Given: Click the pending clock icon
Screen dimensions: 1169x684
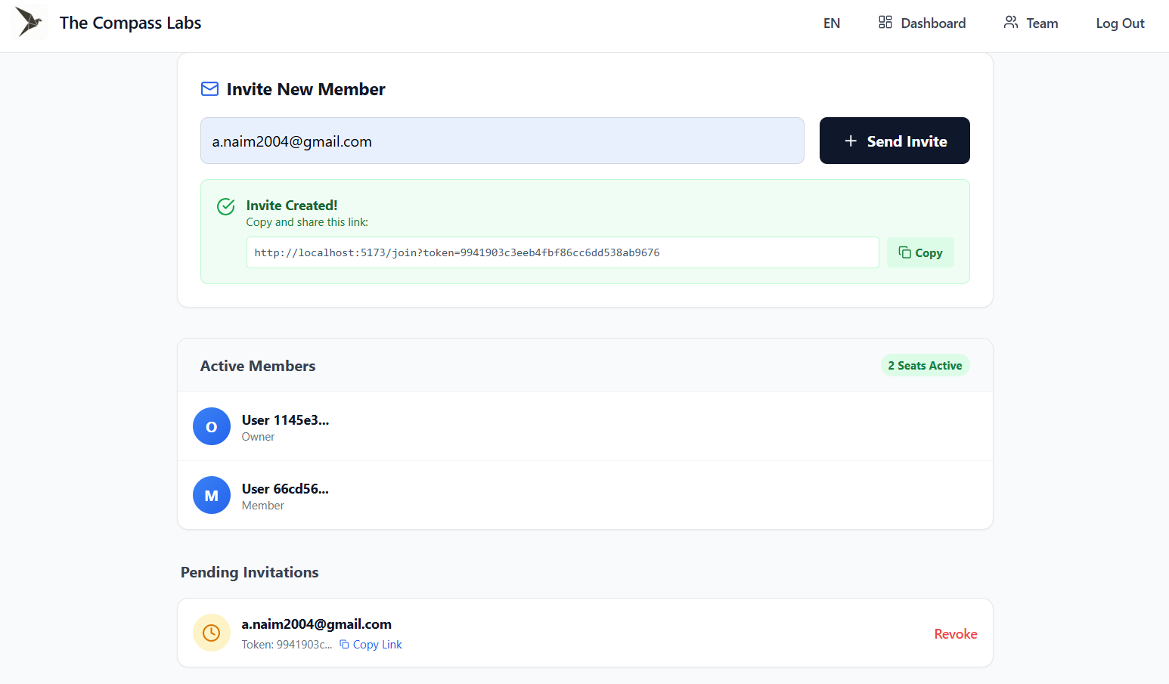Looking at the screenshot, I should pyautogui.click(x=212, y=633).
